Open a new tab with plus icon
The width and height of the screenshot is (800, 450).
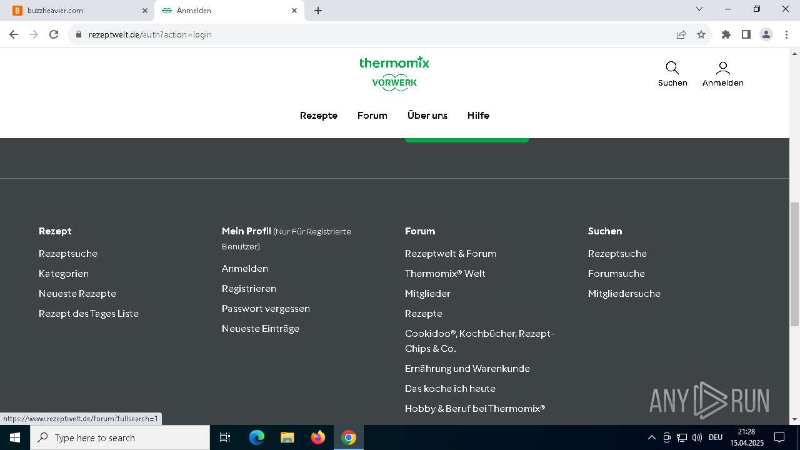pos(318,11)
